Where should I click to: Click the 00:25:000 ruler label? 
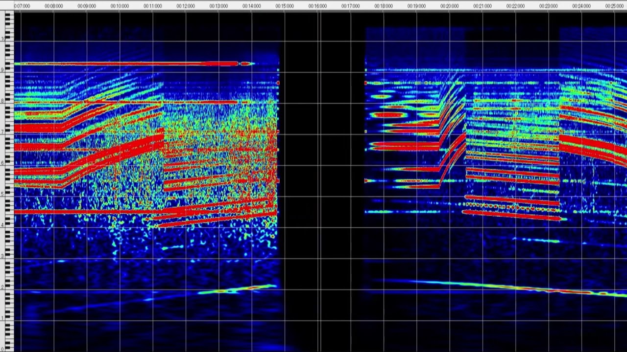coord(614,6)
